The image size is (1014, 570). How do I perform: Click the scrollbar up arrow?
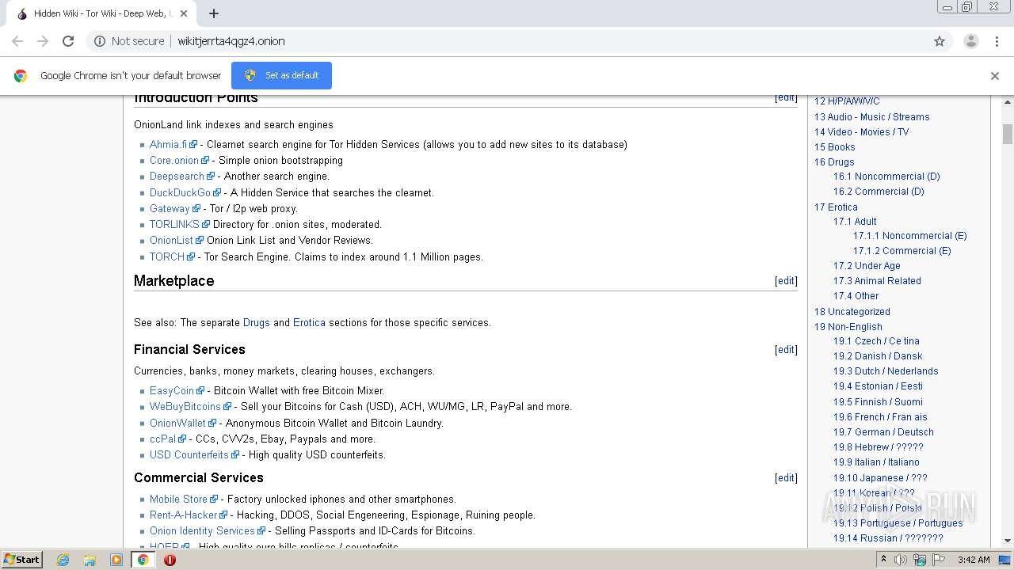(1008, 101)
